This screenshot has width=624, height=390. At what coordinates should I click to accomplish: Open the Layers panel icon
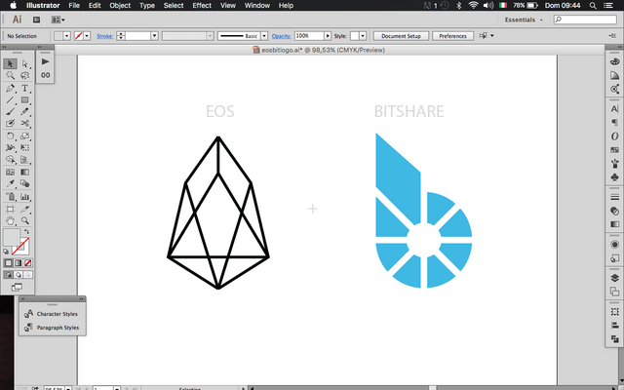click(x=615, y=278)
